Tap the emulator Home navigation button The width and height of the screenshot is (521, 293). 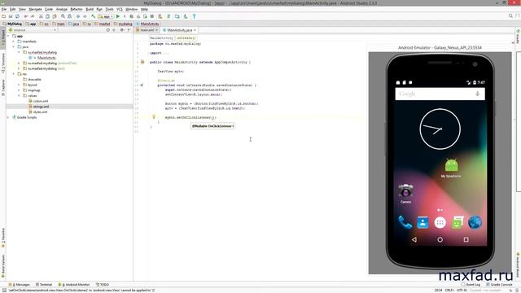pos(440,239)
